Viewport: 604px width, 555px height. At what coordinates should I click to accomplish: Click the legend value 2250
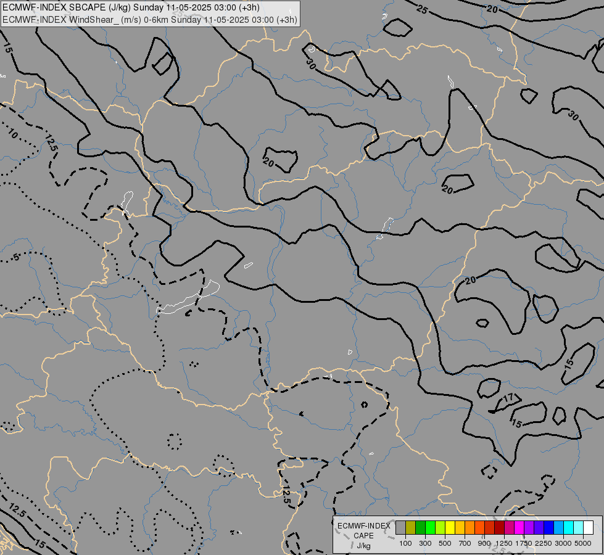[544, 543]
